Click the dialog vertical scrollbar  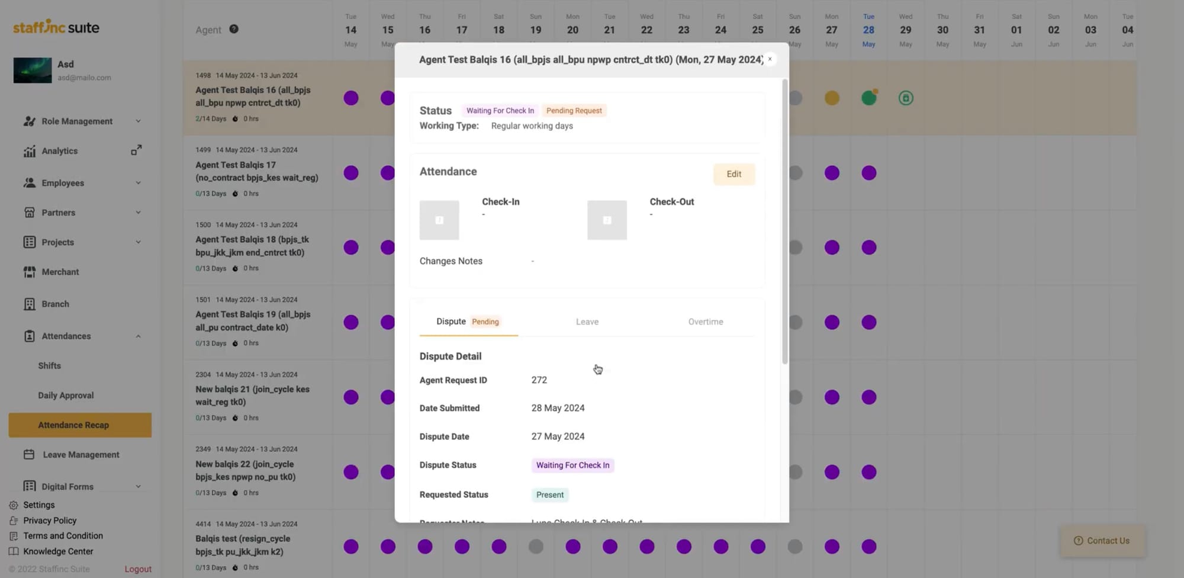[x=785, y=221]
